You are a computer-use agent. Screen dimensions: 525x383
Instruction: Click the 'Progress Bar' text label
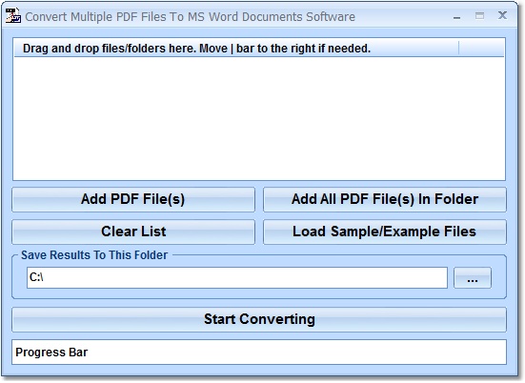51,353
